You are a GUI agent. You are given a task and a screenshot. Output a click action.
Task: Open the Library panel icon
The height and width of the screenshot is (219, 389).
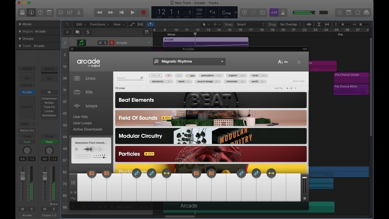(22, 12)
